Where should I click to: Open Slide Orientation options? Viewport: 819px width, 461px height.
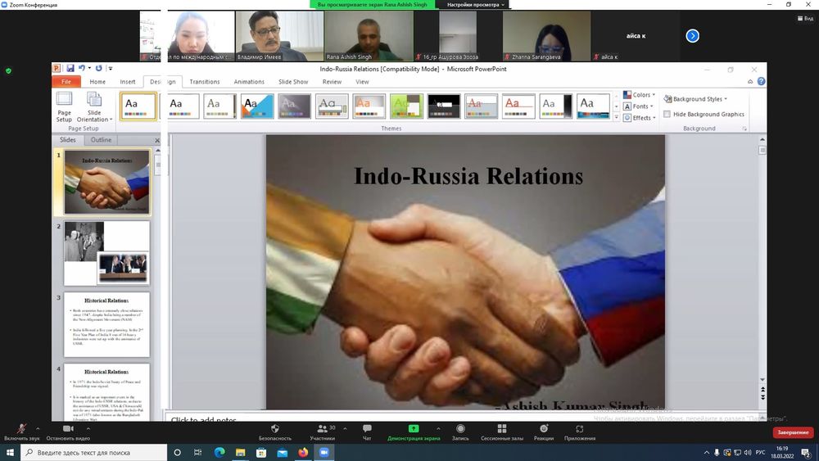[94, 107]
